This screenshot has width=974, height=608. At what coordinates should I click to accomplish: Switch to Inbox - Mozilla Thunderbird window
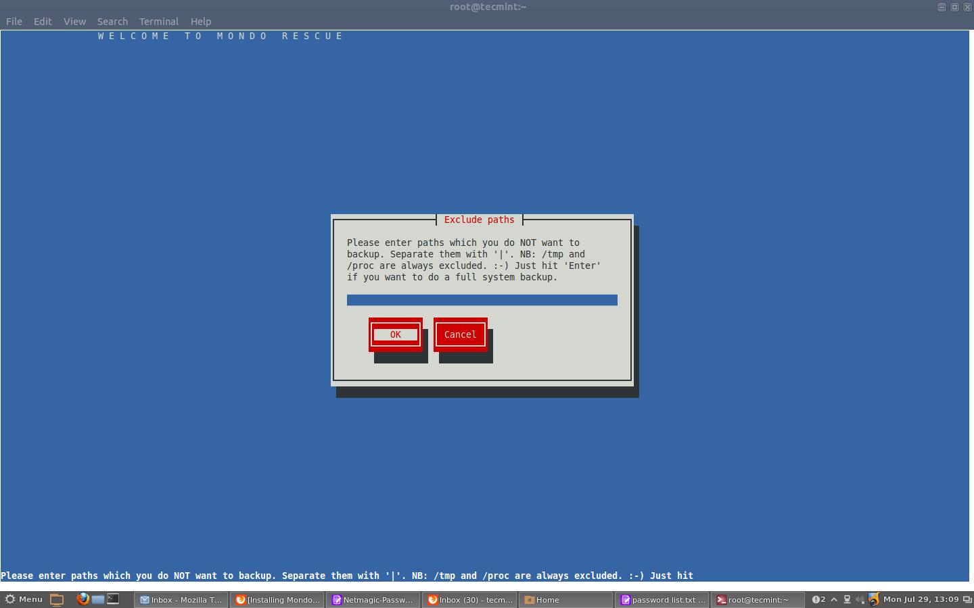[x=181, y=600]
